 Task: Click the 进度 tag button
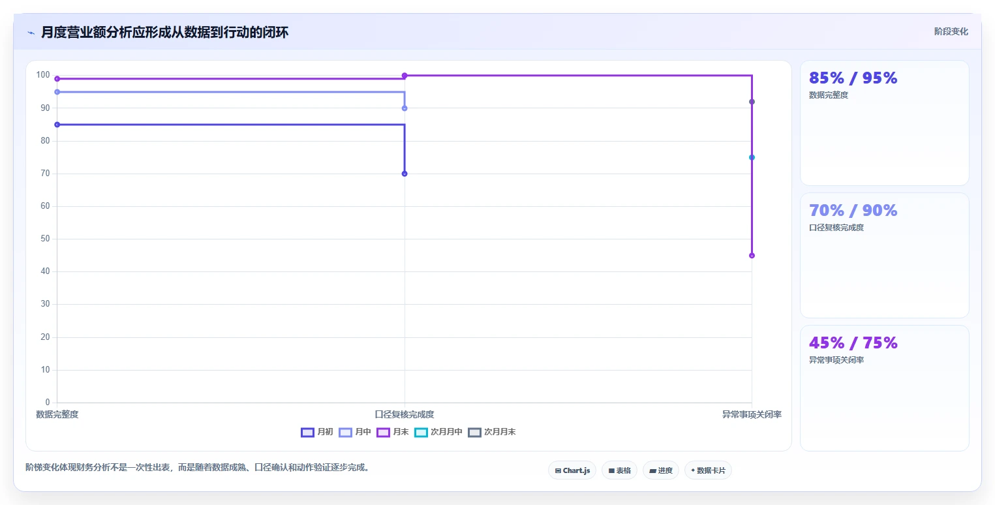661,470
